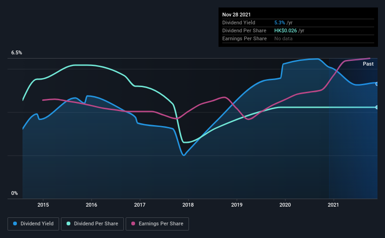Click the pink Earnings Per Share legend dot

(133, 223)
